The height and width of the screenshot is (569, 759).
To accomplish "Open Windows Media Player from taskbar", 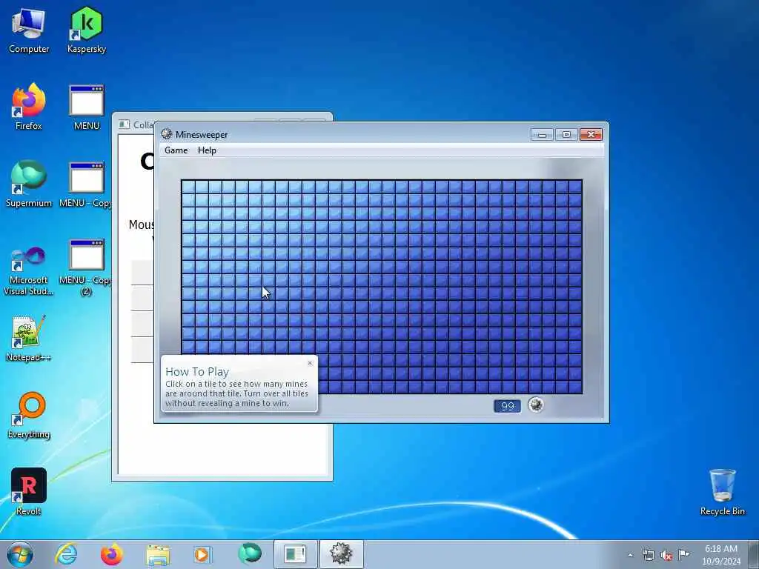I will [x=202, y=554].
